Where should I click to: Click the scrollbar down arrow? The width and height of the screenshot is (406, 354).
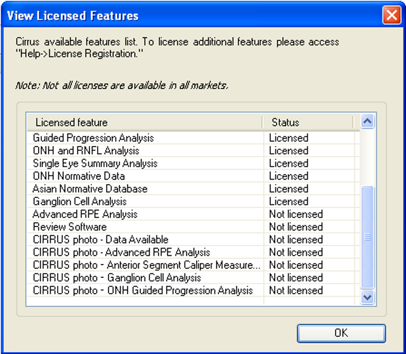pos(367,297)
